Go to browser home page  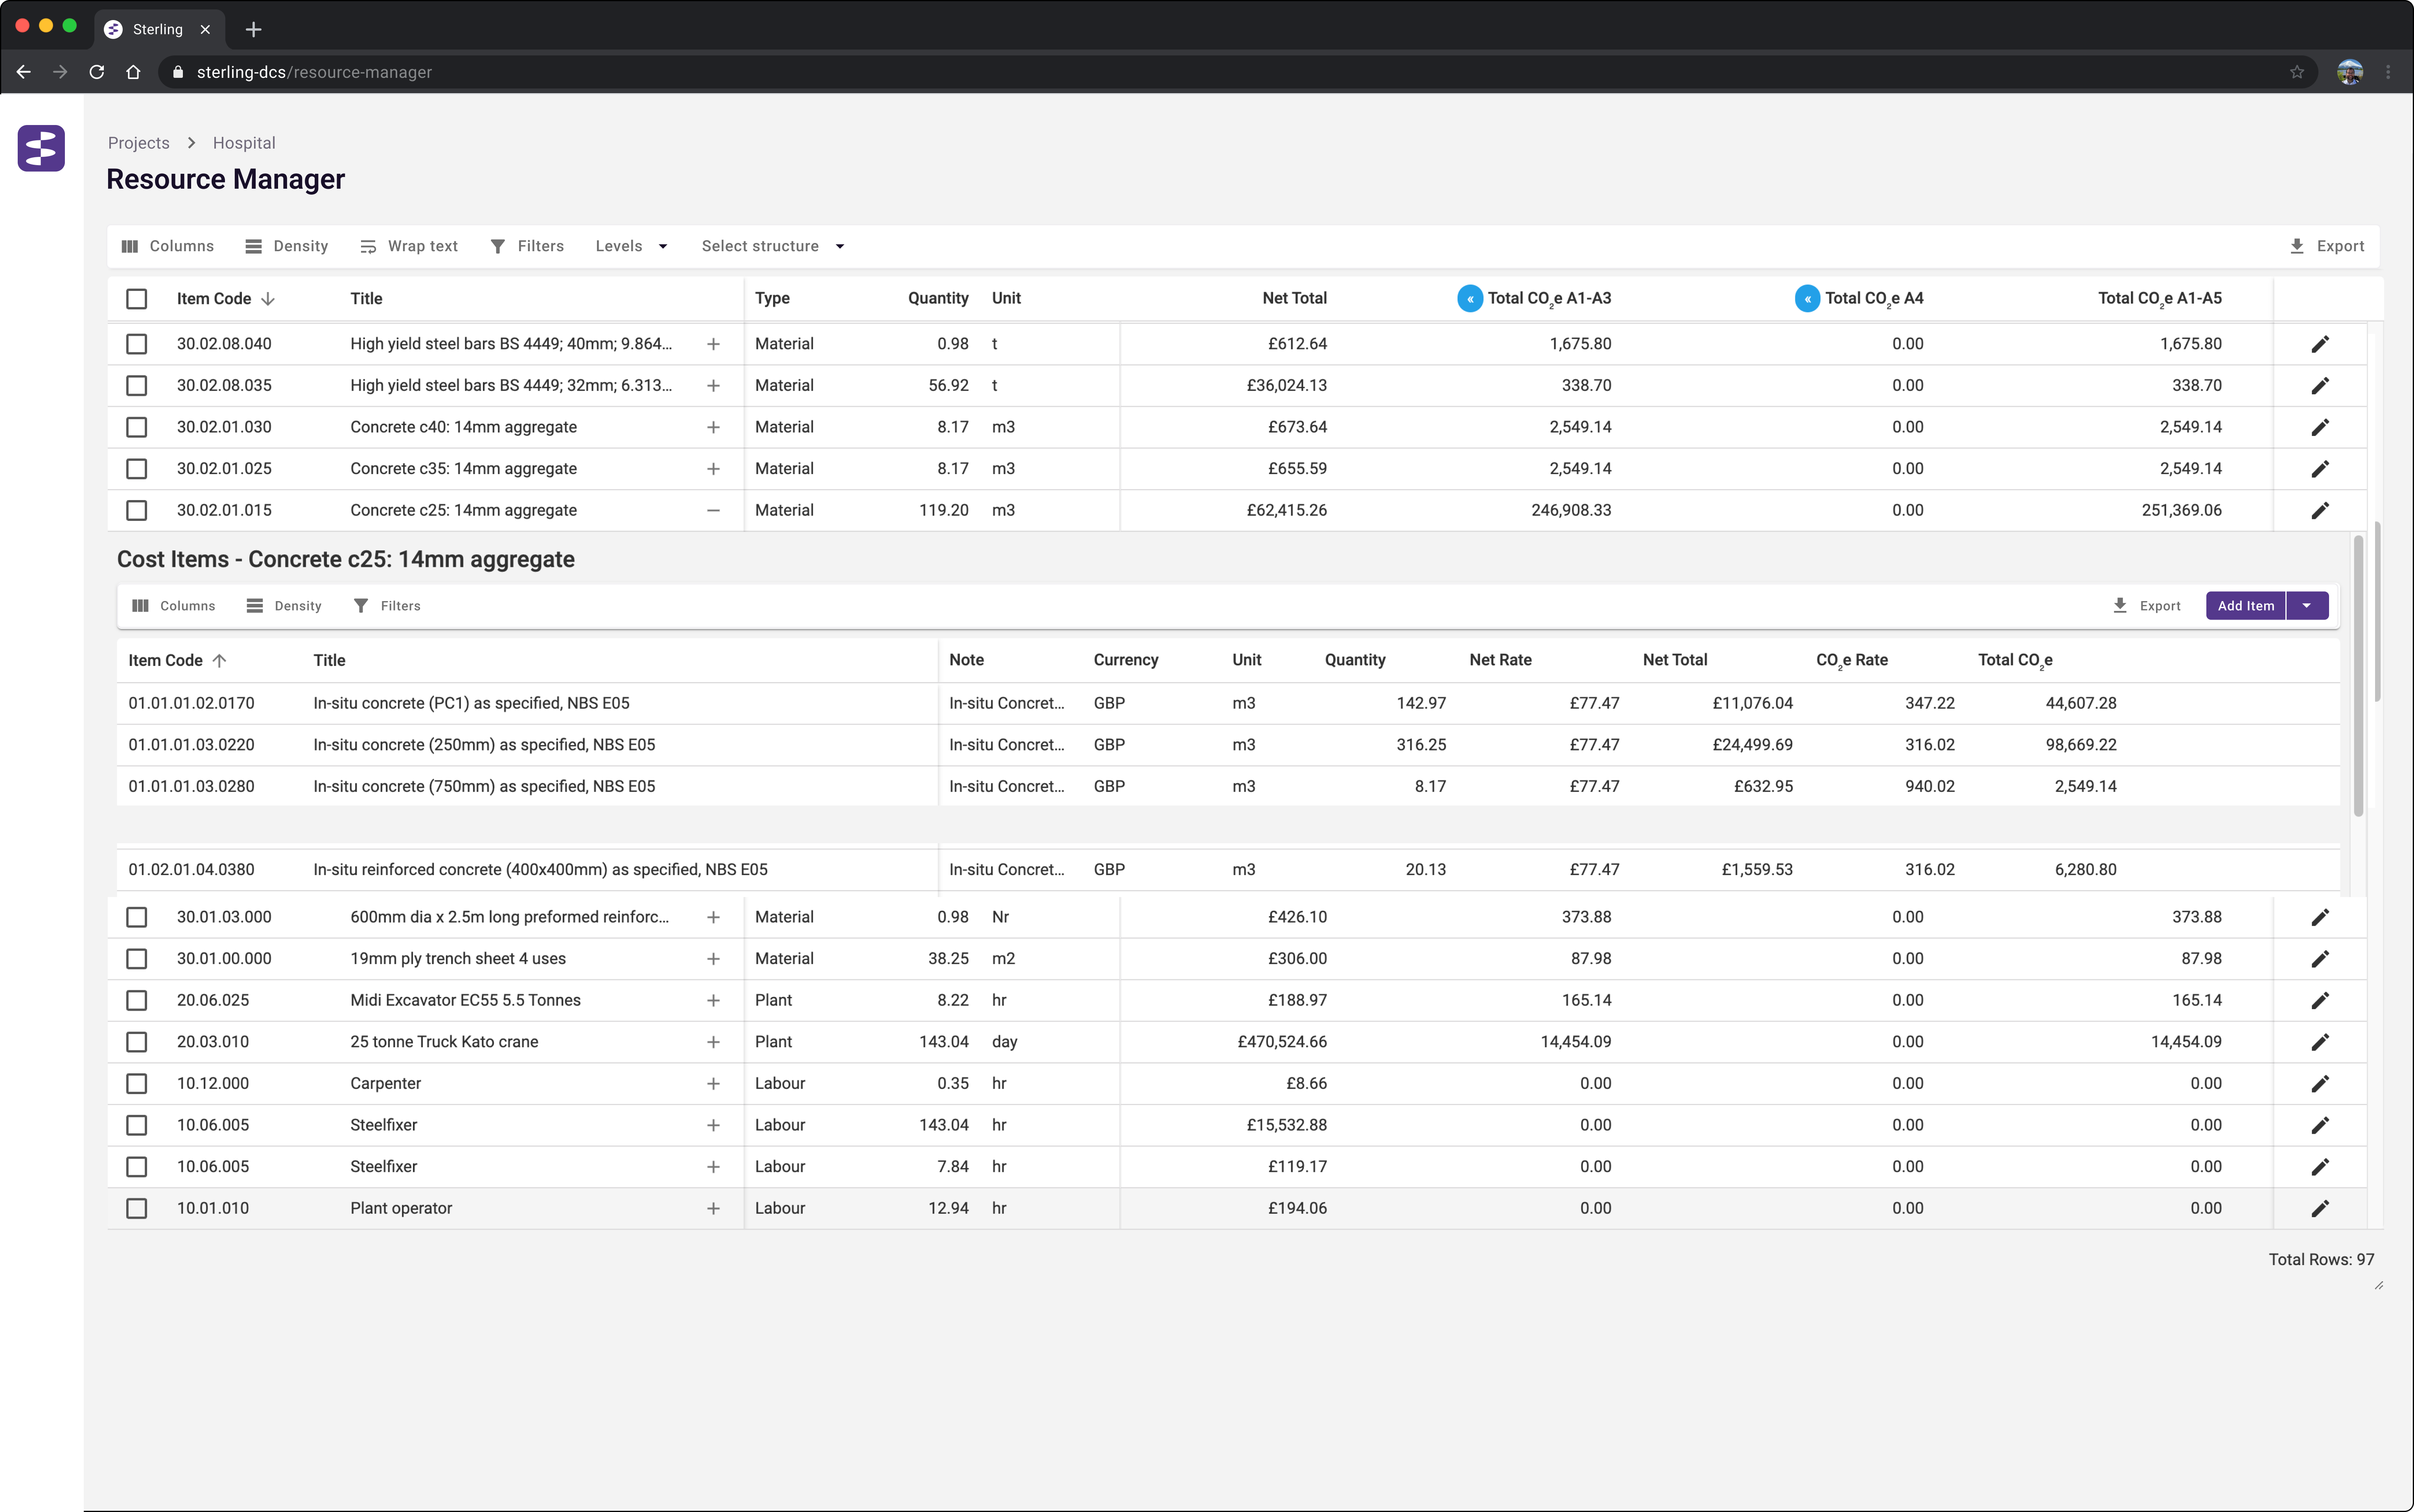click(133, 72)
